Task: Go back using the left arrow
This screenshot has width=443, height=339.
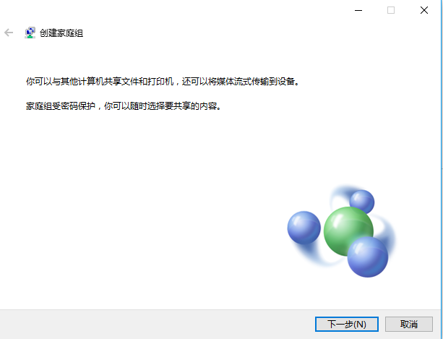Action: tap(9, 33)
